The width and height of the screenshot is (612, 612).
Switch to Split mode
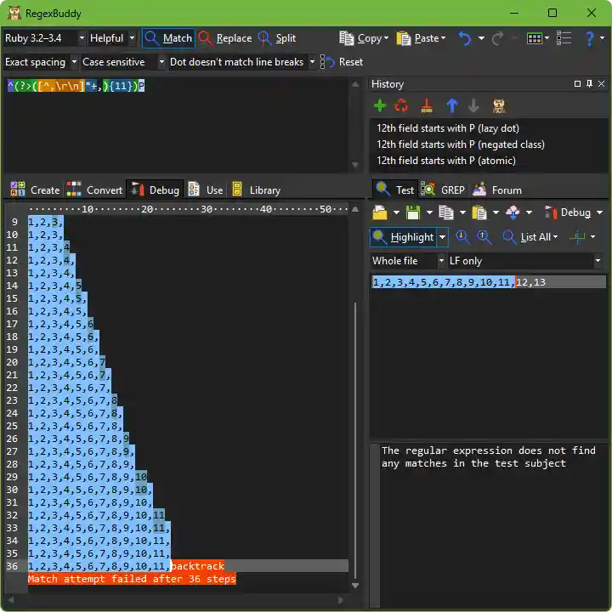(x=277, y=38)
